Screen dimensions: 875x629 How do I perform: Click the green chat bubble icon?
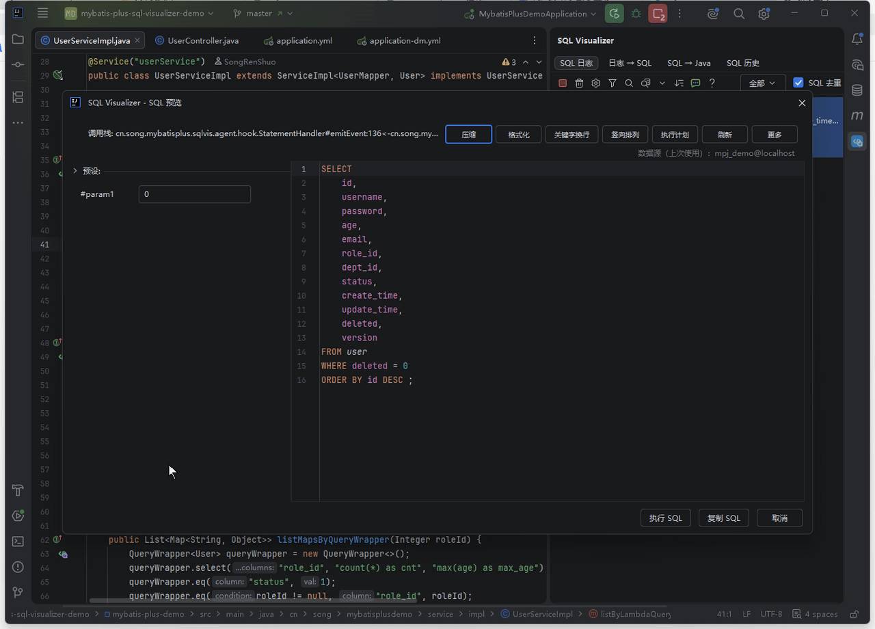tap(695, 83)
